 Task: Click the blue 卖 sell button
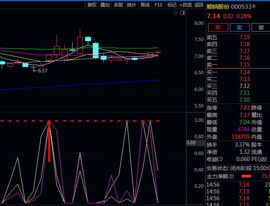[240, 27]
